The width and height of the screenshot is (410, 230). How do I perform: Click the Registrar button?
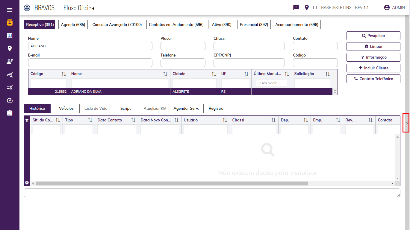point(217,108)
